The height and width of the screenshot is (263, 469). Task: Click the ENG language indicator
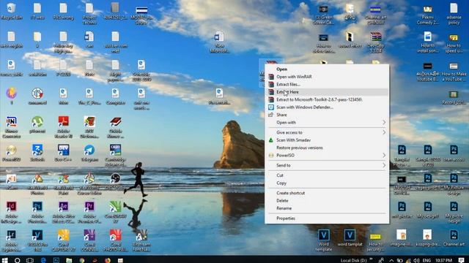click(x=427, y=260)
